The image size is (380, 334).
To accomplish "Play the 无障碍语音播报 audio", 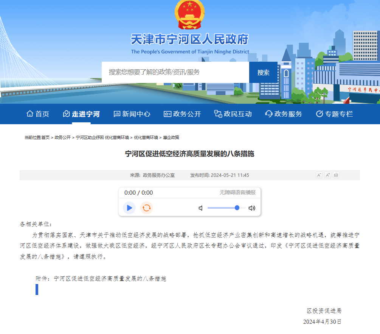I will [129, 208].
